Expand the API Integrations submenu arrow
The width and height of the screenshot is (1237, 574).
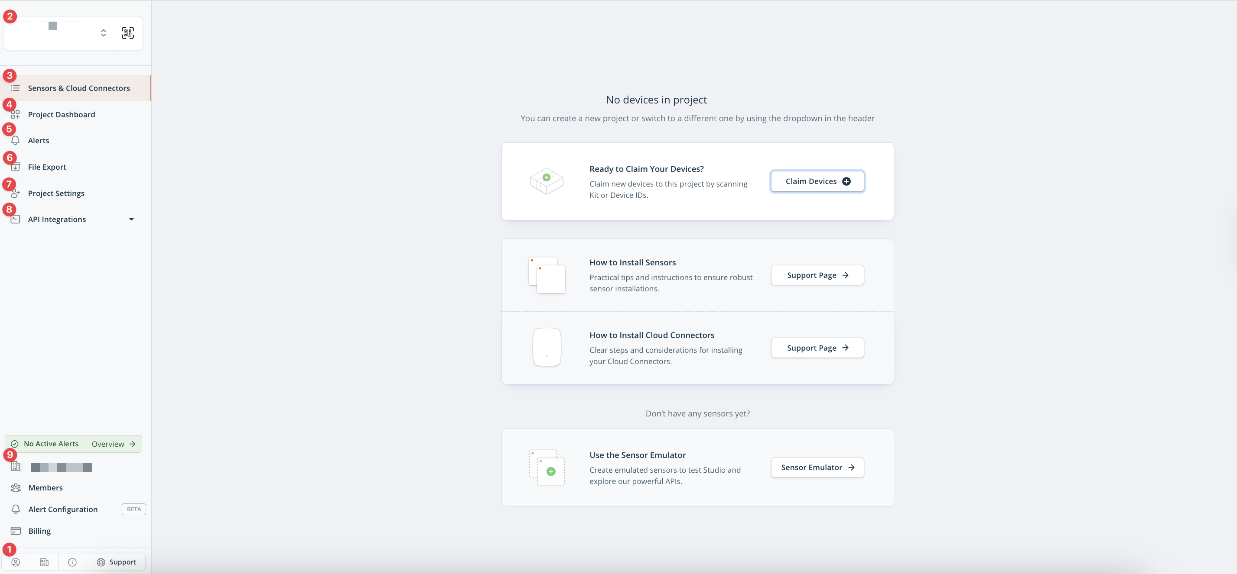click(x=131, y=219)
